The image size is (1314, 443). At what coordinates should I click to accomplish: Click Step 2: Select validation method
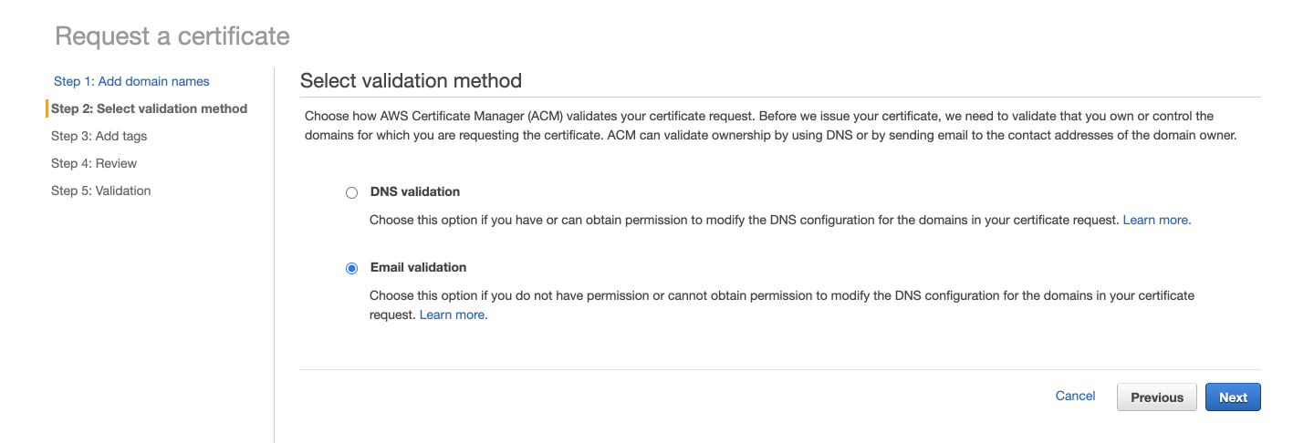click(x=149, y=108)
